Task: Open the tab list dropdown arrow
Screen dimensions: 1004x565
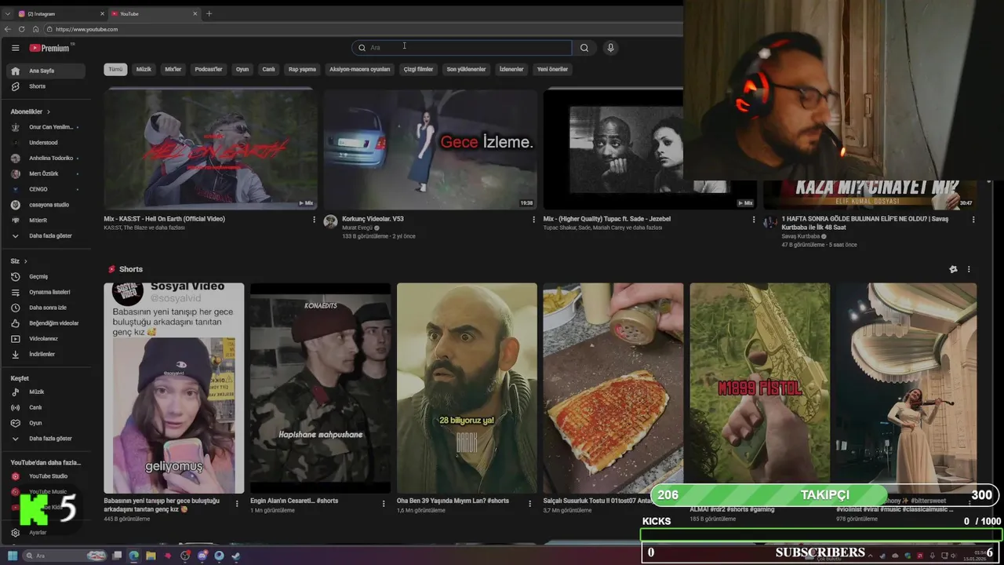Action: (8, 13)
